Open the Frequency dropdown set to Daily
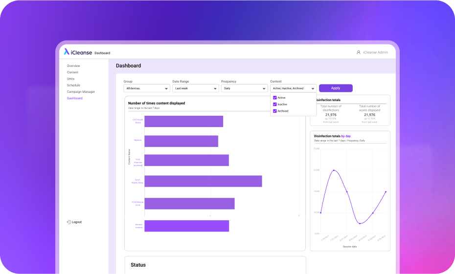Viewport: 455px width, 274px height. click(x=244, y=88)
